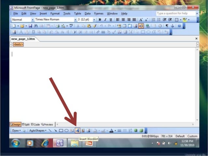The image size is (208, 156).
Task: Expand the Highlight color dropdown arrow
Action: 189,20
